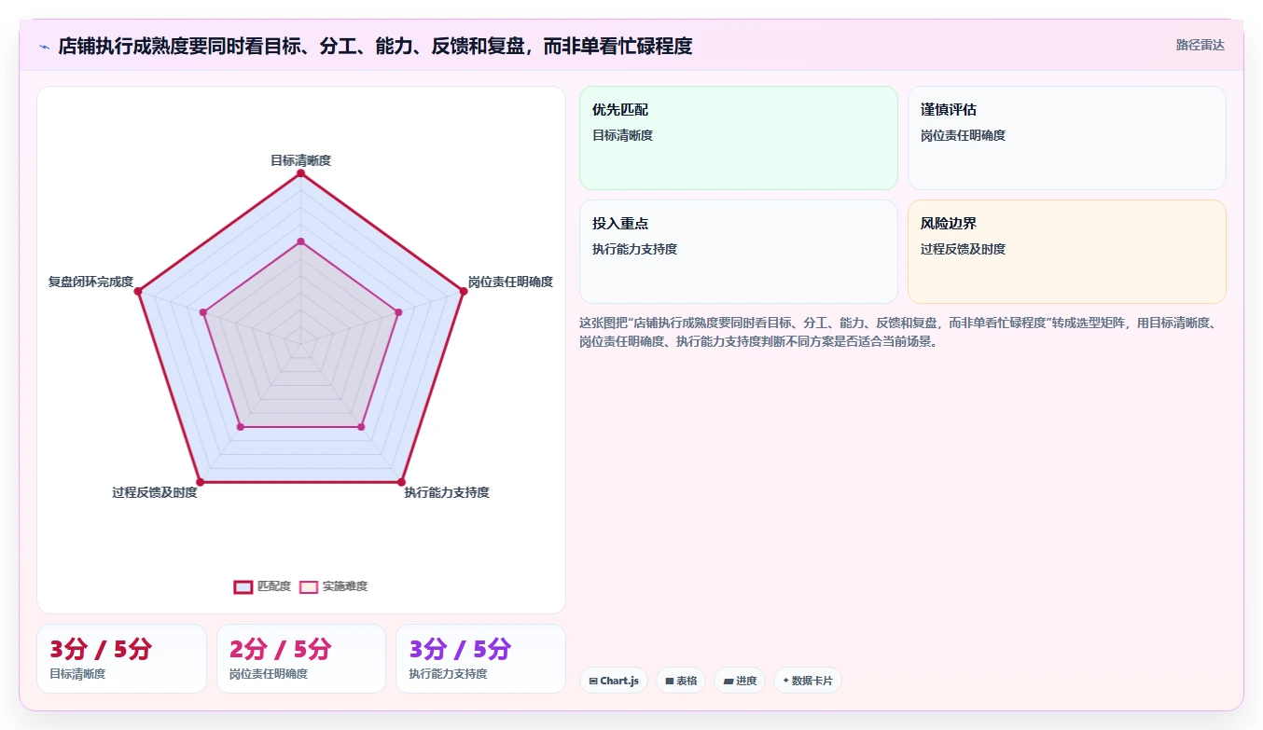
Task: Toggle the 实施难度 legend entry
Action: pyautogui.click(x=333, y=586)
